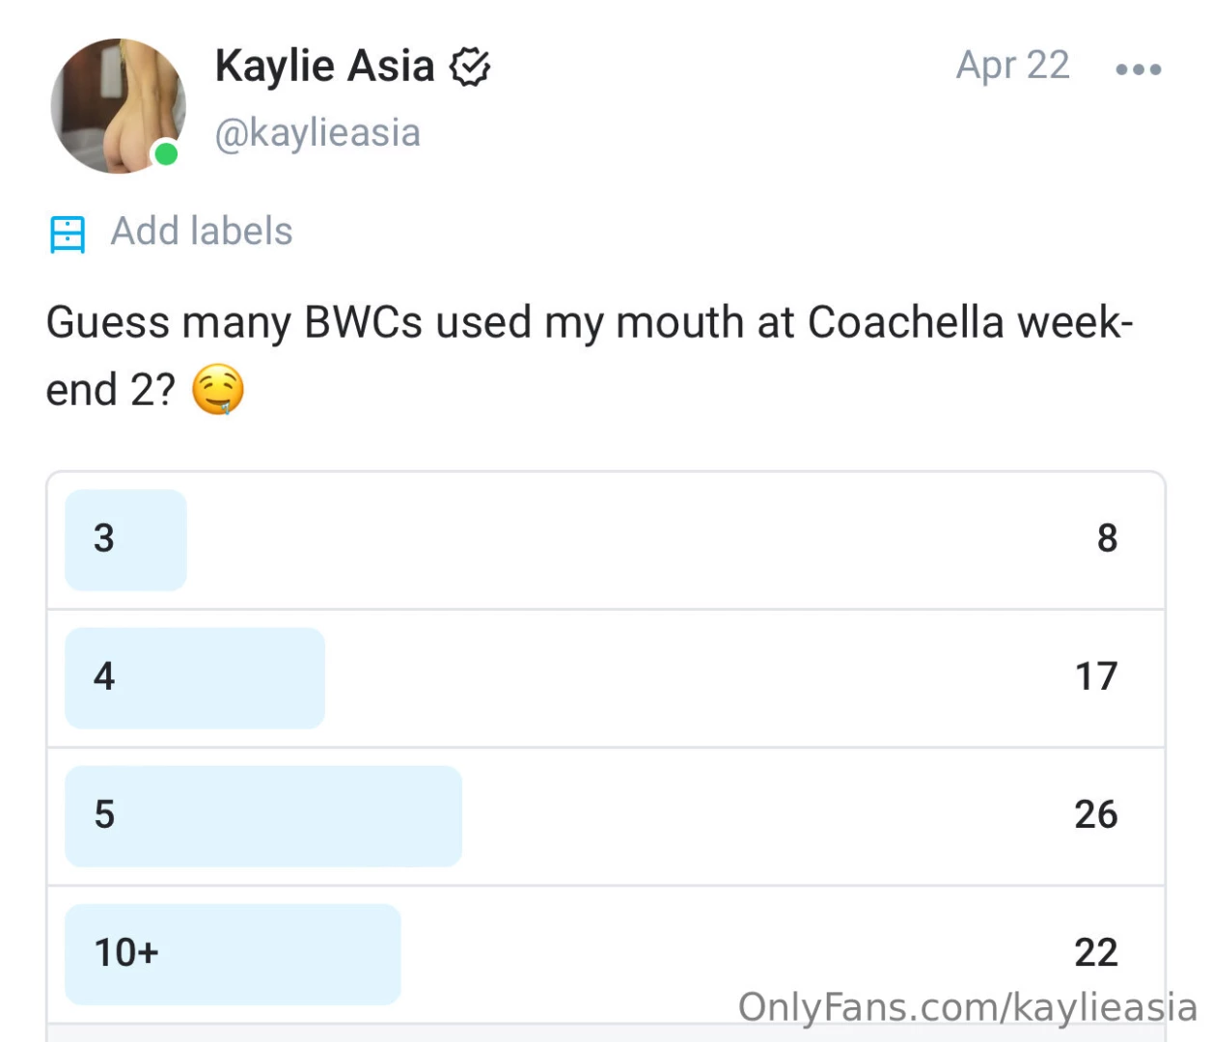Click the green online status dot
The height and width of the screenshot is (1042, 1212).
pos(166,153)
